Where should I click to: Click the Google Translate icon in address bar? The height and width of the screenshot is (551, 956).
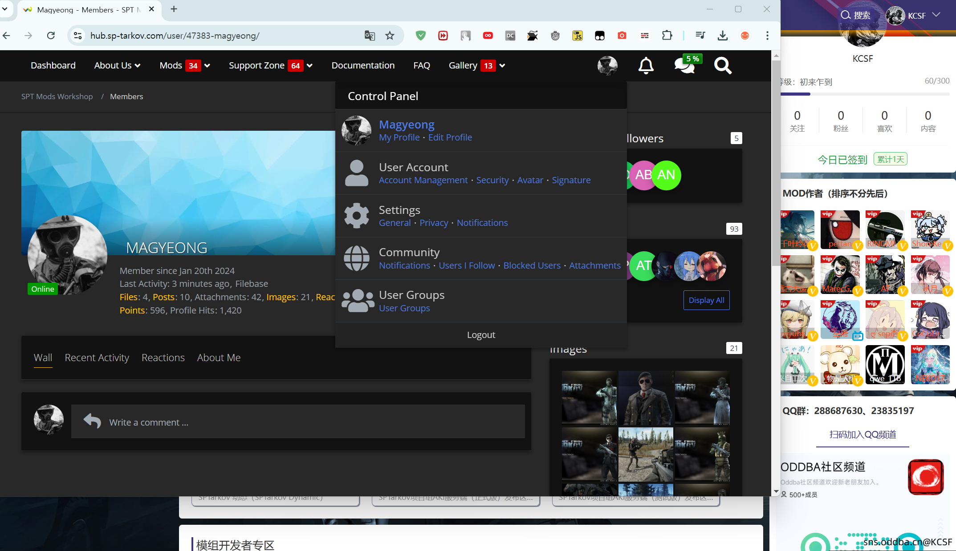(370, 36)
